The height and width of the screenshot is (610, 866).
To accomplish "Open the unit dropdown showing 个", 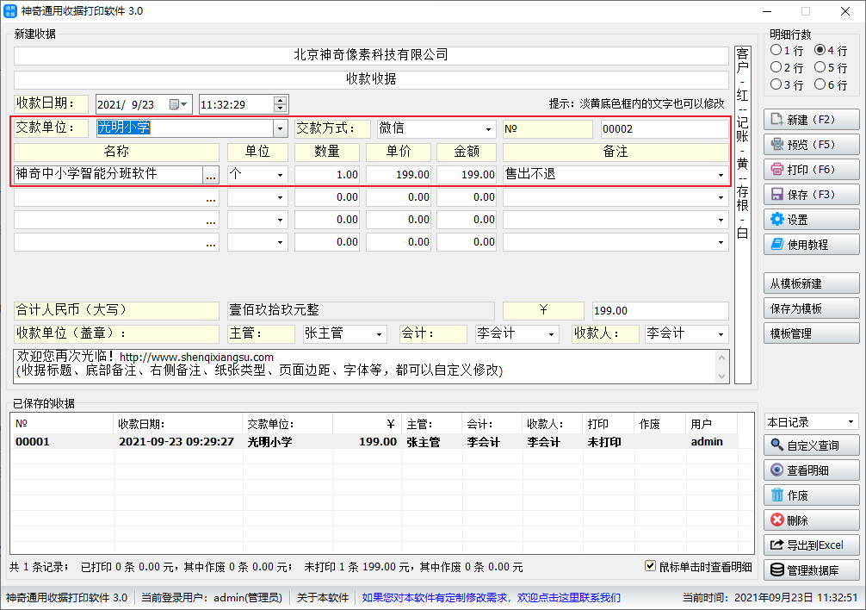I will 281,175.
